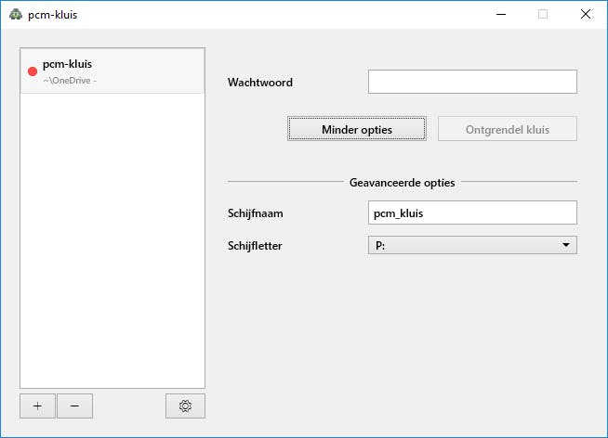
Task: Click the empty area of the vault list
Action: pyautogui.click(x=112, y=241)
